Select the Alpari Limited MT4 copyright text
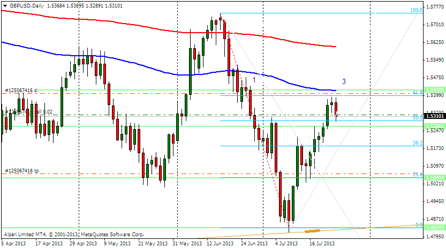 (x=74, y=235)
